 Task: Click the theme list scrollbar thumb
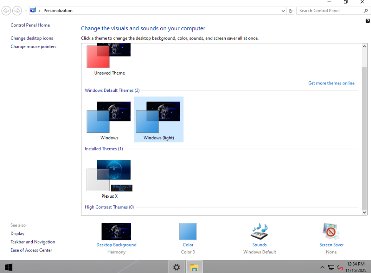(364, 138)
